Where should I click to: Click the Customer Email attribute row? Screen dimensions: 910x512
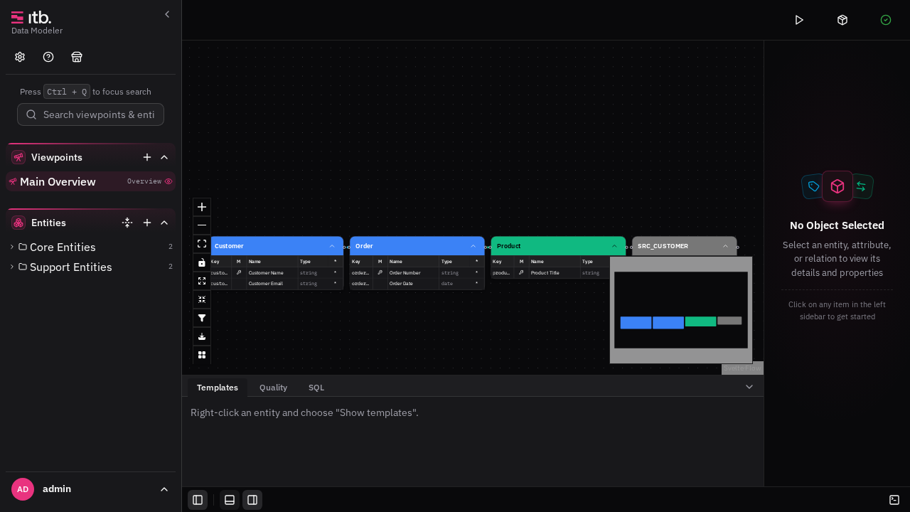tap(276, 283)
